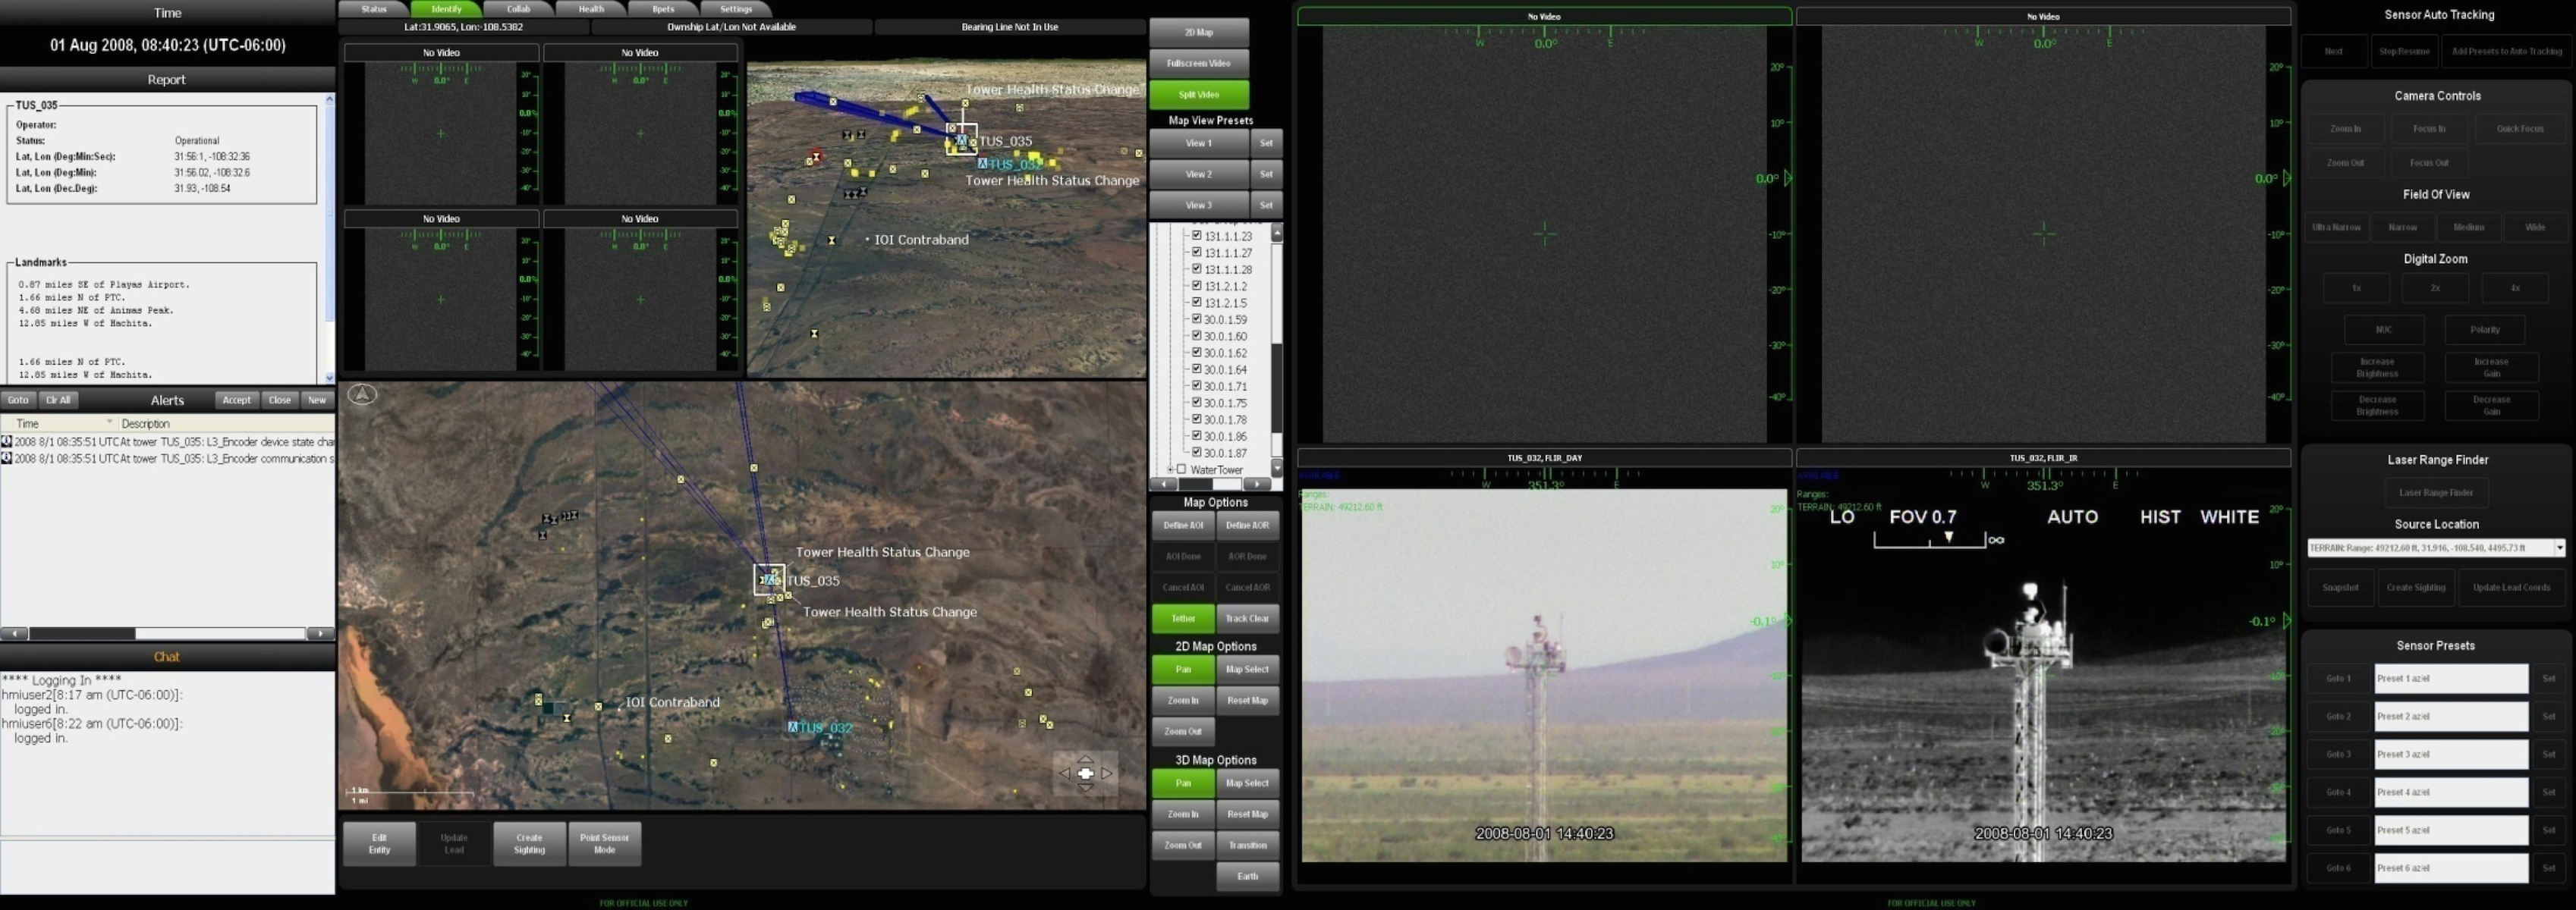
Task: Click the red sensor icon on 3D map
Action: [817, 157]
